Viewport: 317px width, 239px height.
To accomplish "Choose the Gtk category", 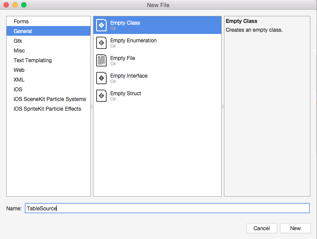I will [18, 41].
